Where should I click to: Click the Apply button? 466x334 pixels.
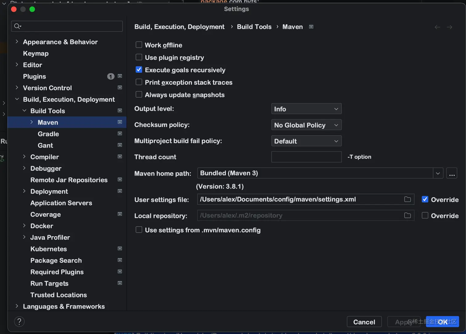click(x=404, y=322)
